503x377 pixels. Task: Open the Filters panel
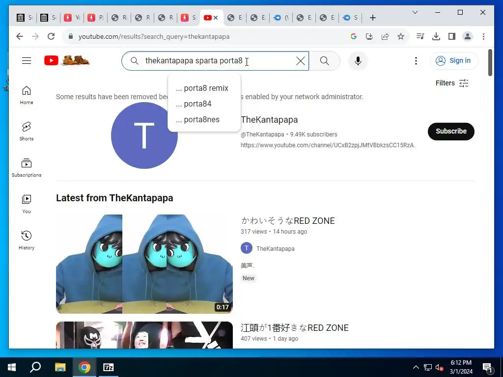click(x=452, y=83)
